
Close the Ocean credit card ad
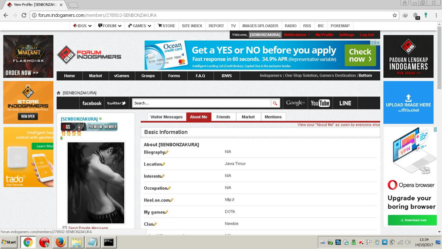click(x=378, y=43)
